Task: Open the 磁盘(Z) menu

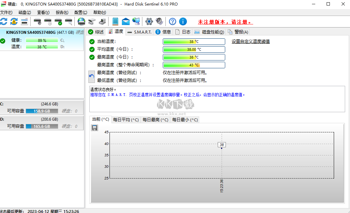Action: point(25,12)
